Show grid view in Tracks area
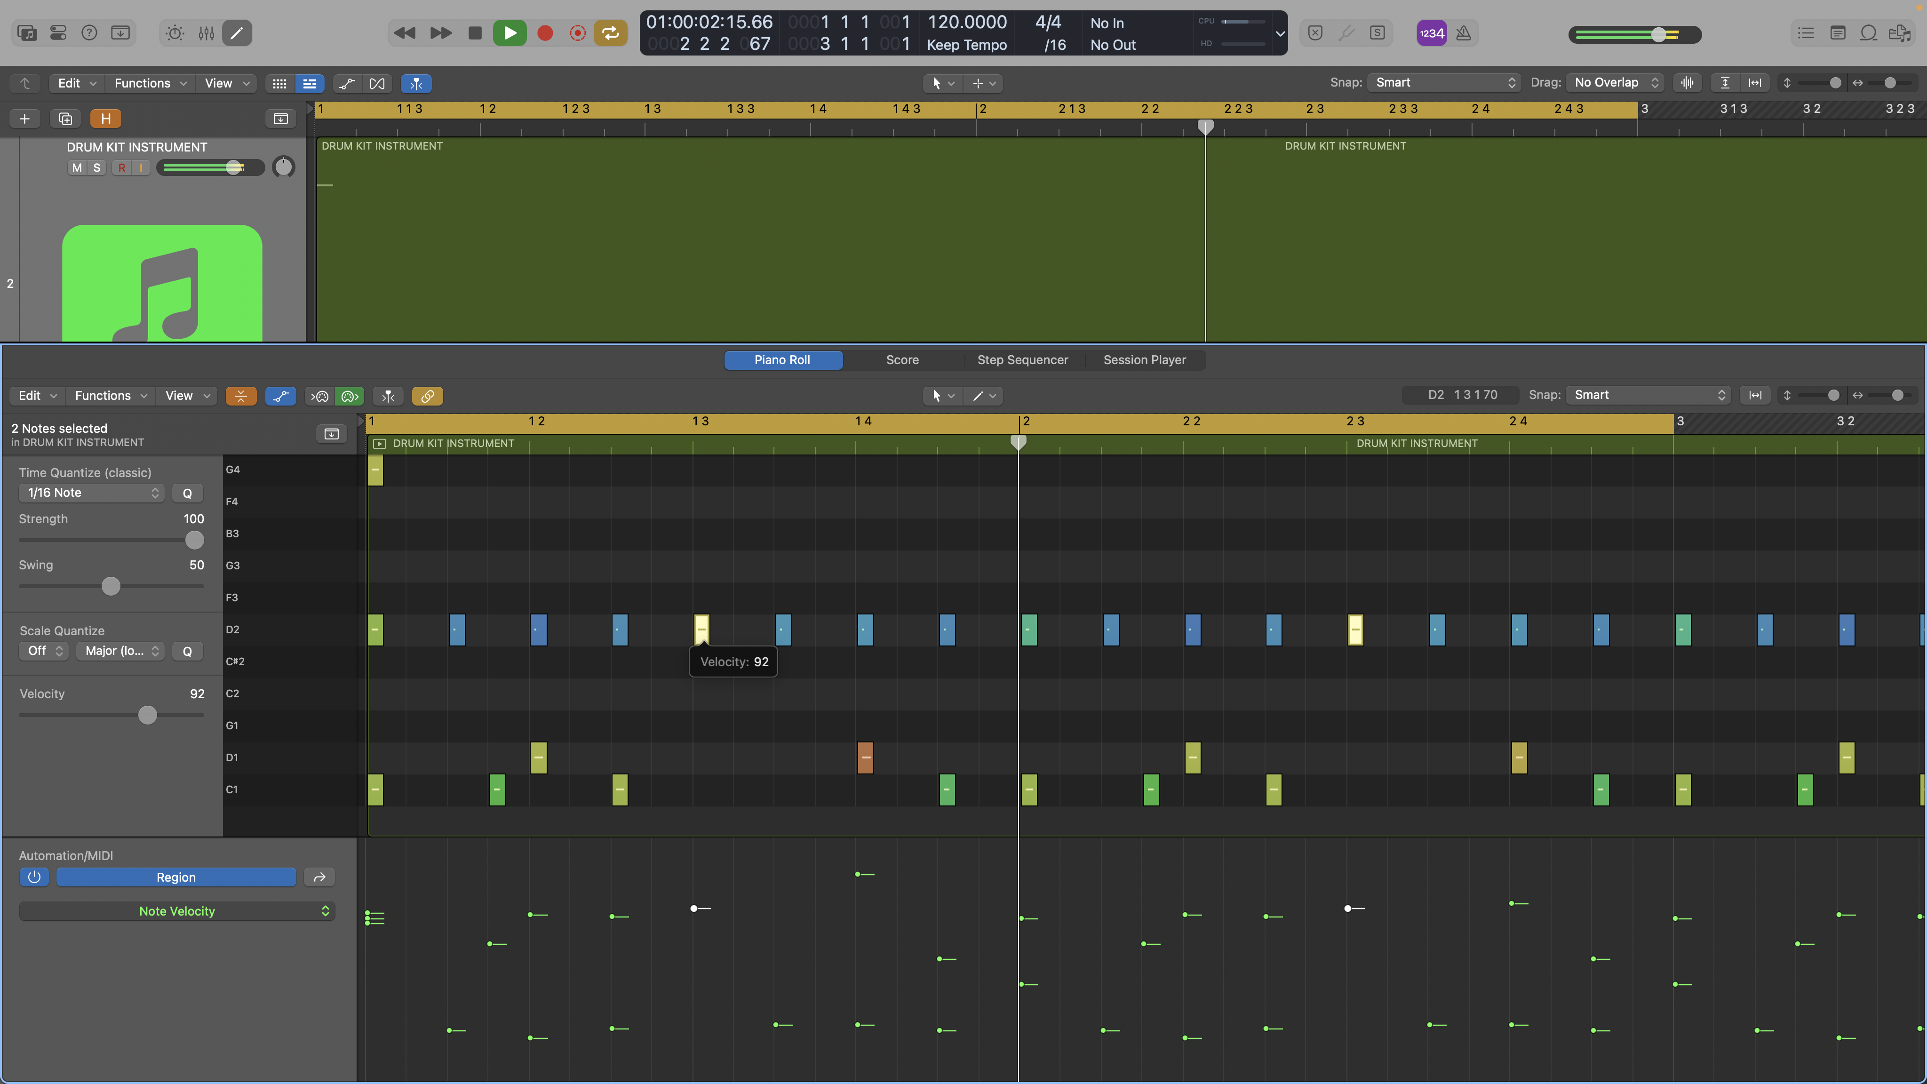The image size is (1927, 1084). click(x=280, y=83)
